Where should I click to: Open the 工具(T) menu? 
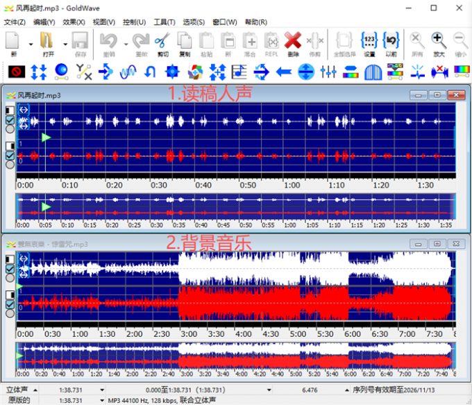coord(165,22)
